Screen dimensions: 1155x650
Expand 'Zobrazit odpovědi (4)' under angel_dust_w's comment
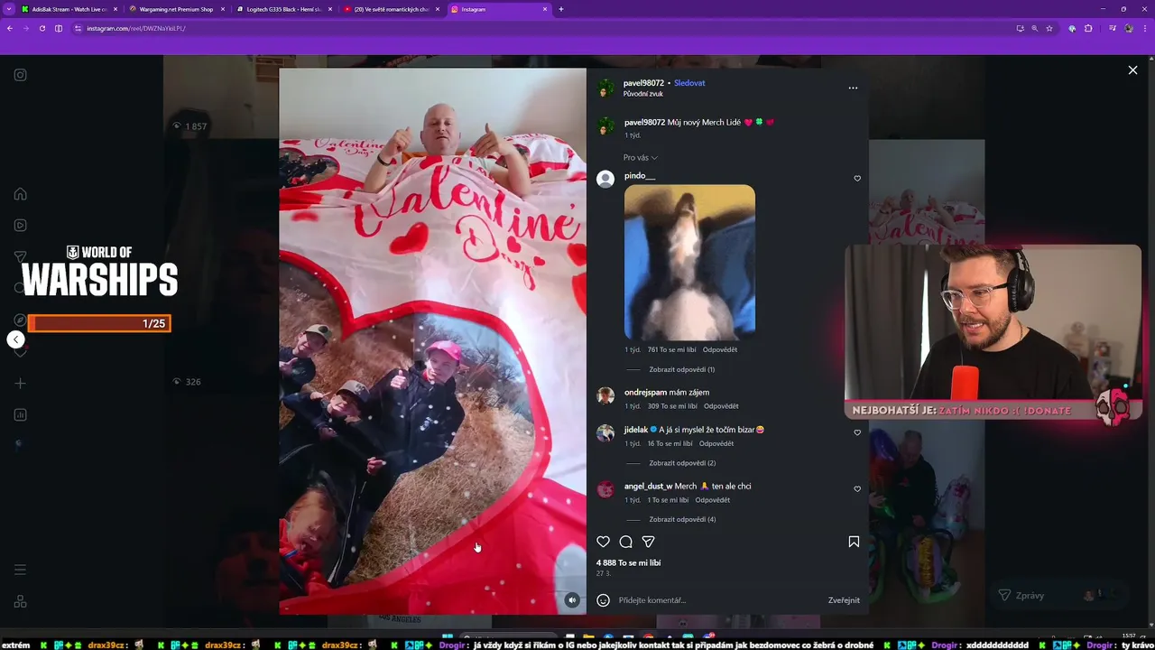(682, 520)
